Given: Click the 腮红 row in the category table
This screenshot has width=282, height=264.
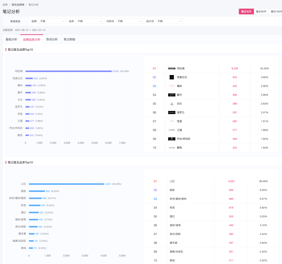Looking at the screenshot, I should click(211, 217).
